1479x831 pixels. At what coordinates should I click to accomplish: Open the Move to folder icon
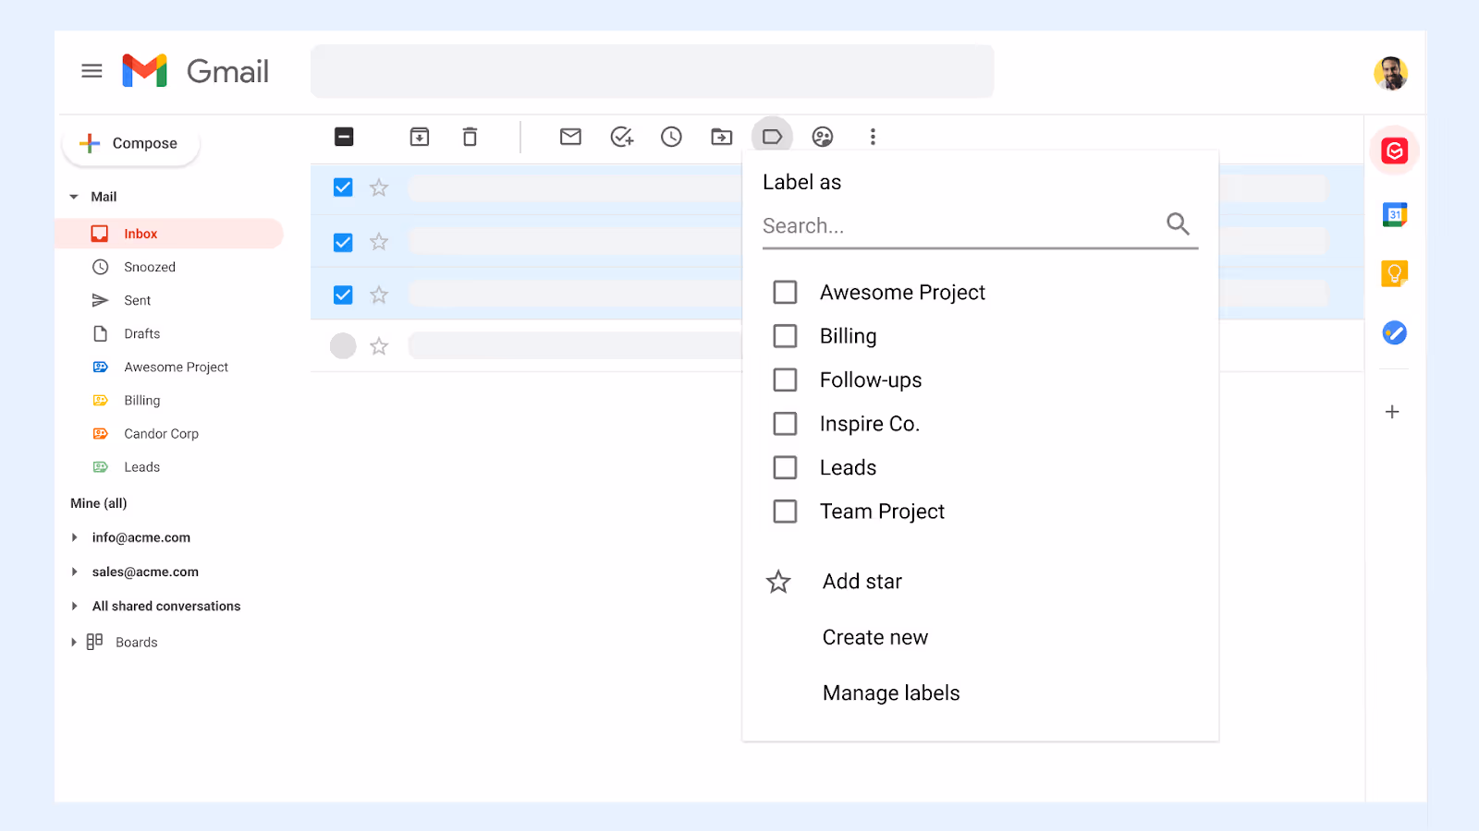click(x=722, y=137)
